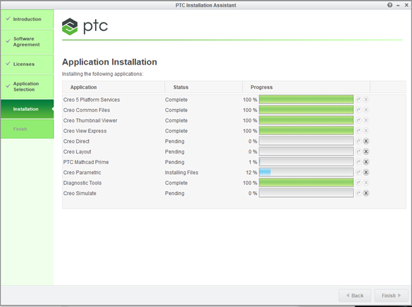412x307 pixels.
Task: Cancel the Creo Parametric installation
Action: (366, 172)
